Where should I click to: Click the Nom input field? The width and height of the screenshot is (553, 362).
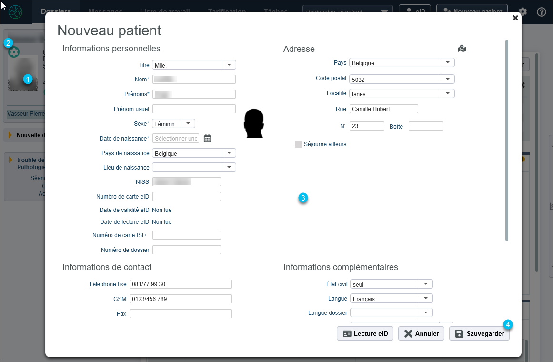(194, 80)
